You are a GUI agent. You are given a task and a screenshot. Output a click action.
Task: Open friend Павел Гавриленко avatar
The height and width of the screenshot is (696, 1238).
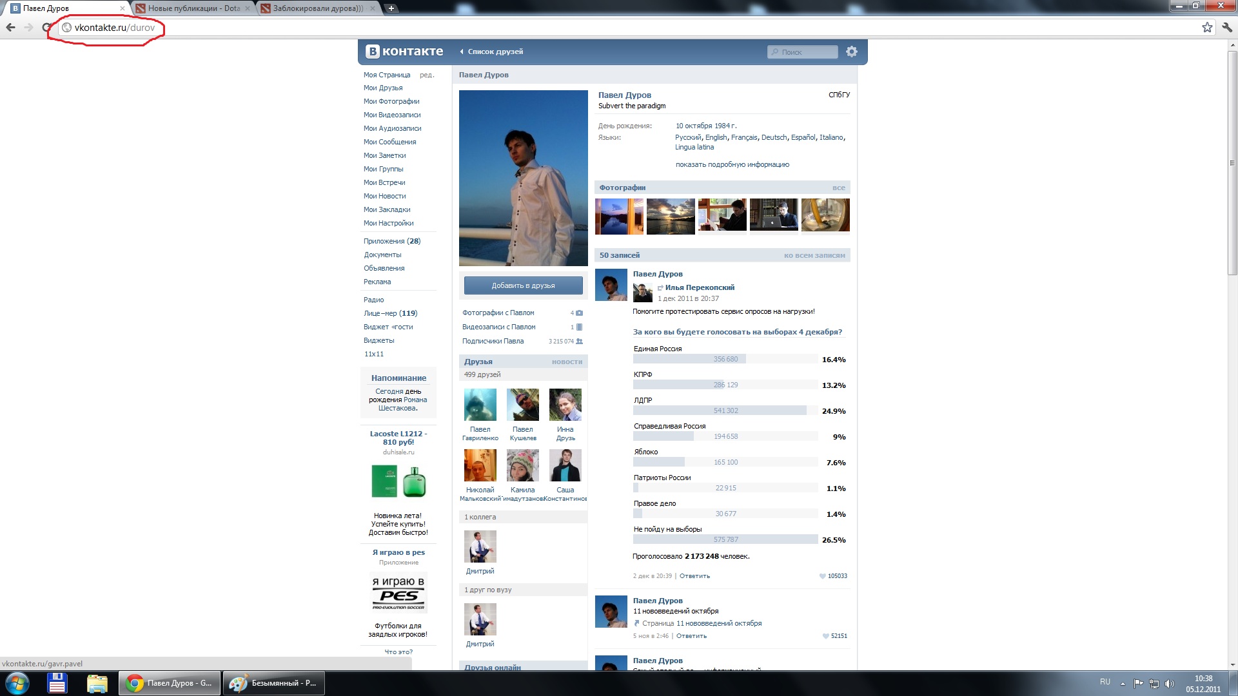point(480,405)
